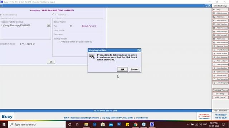Screen dimensions: 229x128
Task: Click the Add Master shortcut
Action: (220, 21)
